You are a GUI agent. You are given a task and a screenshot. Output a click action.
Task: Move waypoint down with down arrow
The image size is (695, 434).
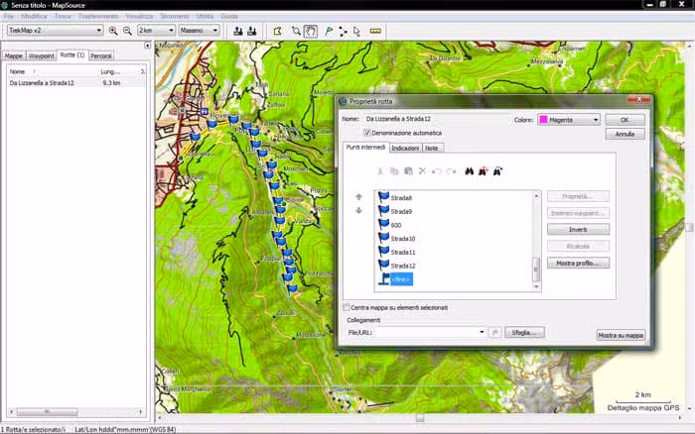click(x=358, y=211)
